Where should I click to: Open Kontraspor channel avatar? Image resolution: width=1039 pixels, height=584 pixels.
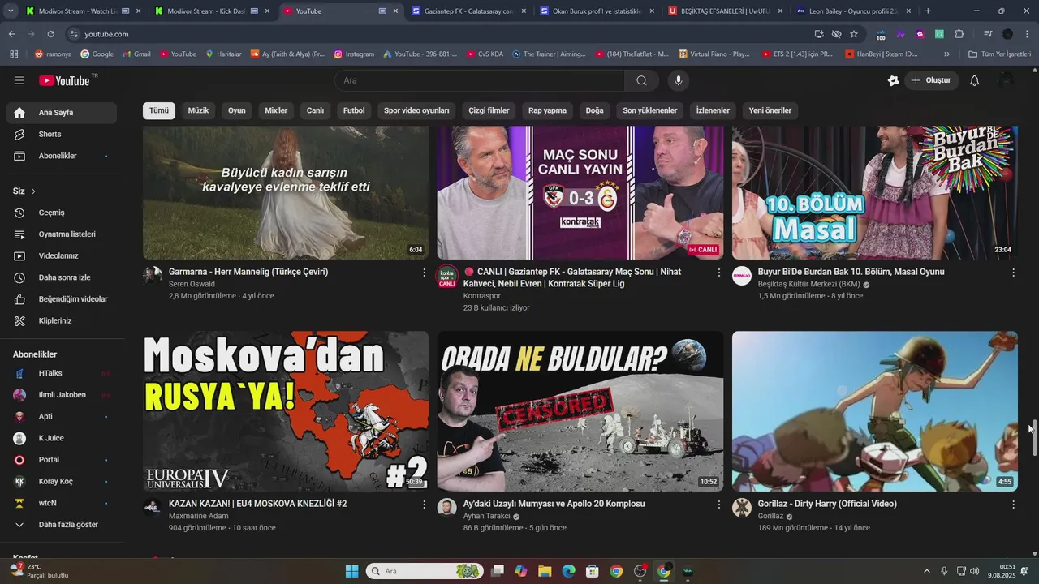coord(446,276)
